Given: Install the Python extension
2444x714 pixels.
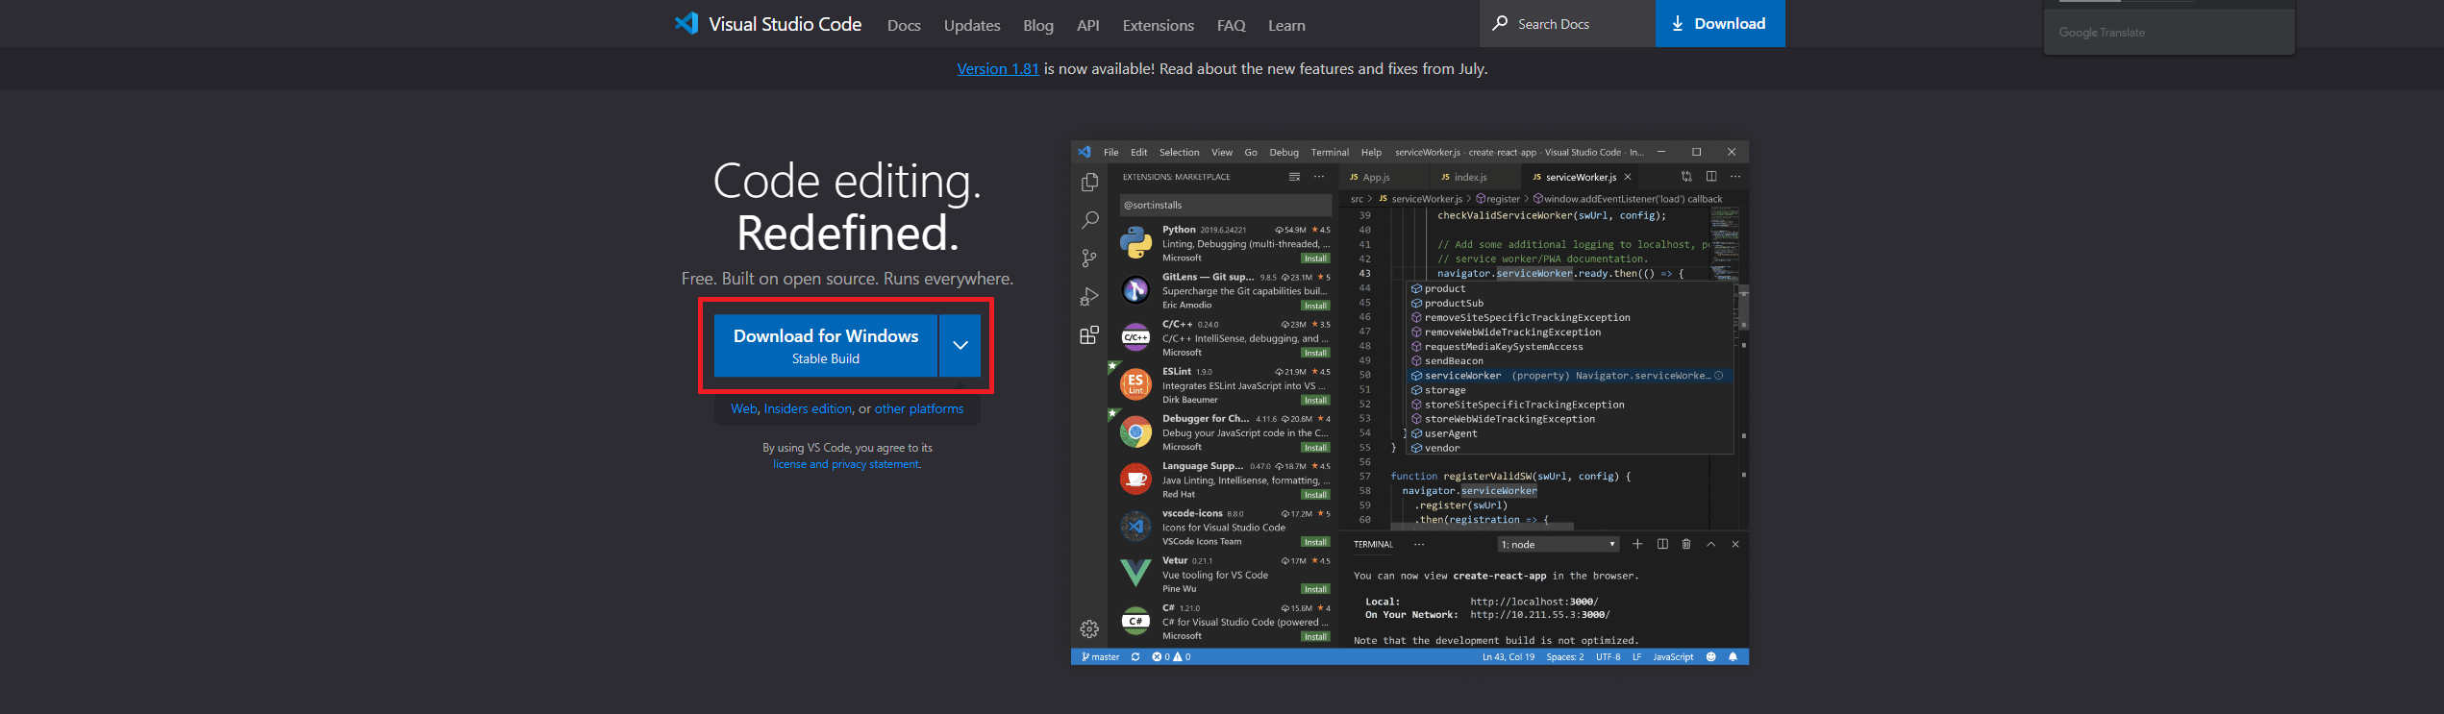Looking at the screenshot, I should pyautogui.click(x=1315, y=259).
